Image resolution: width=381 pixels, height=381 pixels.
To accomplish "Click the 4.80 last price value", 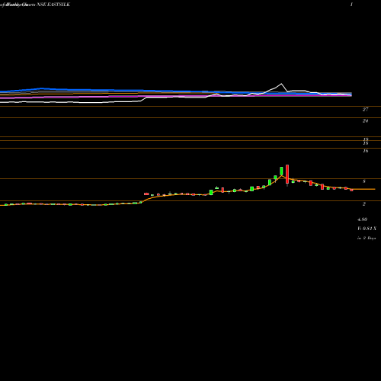I will click(x=362, y=219).
